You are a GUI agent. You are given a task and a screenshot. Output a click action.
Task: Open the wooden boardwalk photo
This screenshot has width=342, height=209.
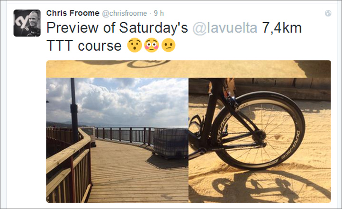tap(117, 140)
